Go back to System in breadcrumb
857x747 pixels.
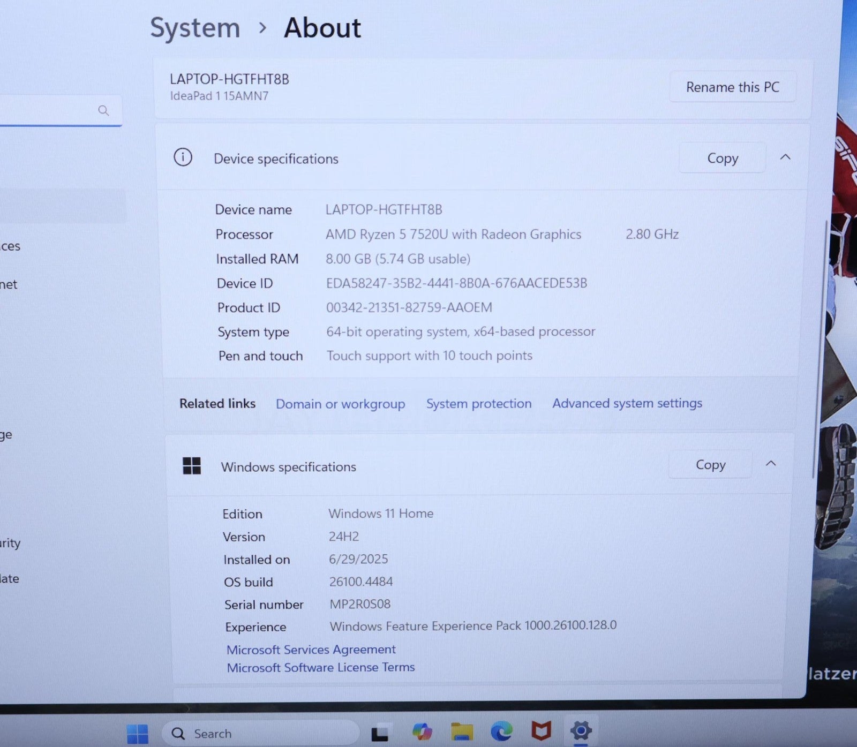tap(195, 28)
